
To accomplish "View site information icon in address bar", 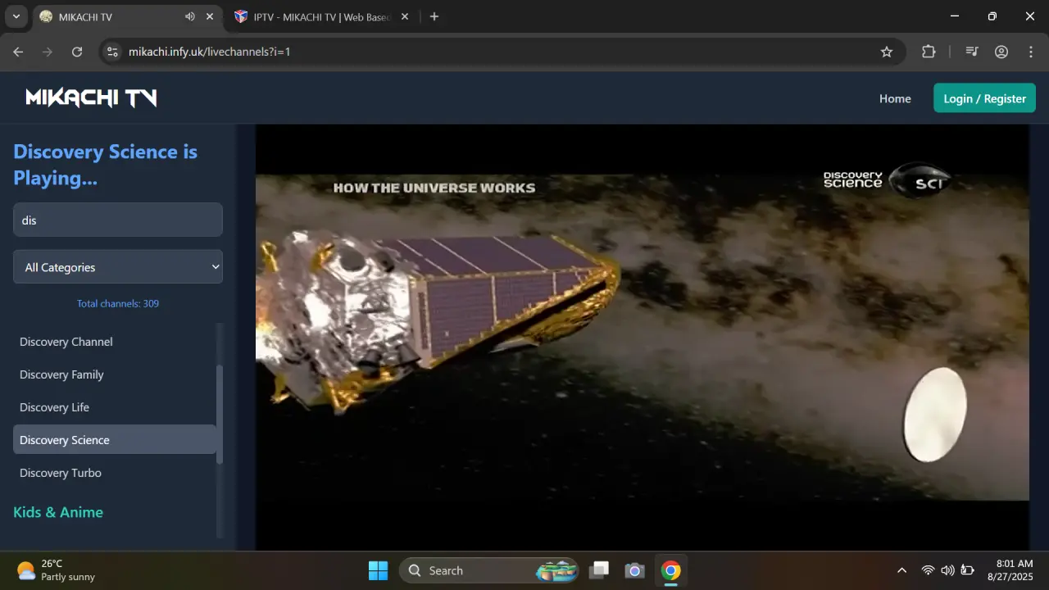I will pos(113,52).
